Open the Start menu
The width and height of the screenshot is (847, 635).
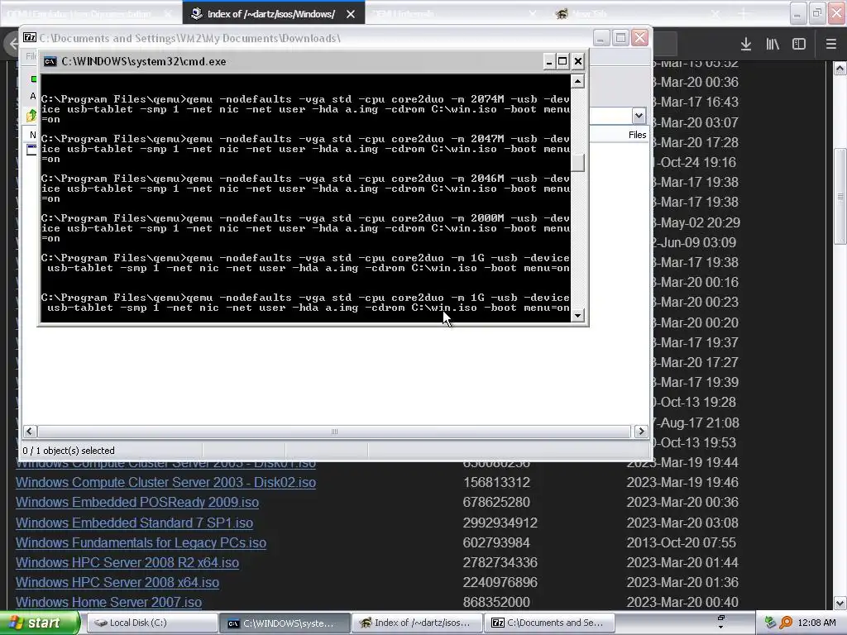click(40, 623)
